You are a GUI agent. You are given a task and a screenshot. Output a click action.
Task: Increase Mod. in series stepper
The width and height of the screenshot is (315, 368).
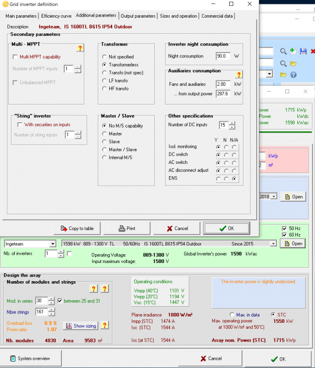coord(51,299)
